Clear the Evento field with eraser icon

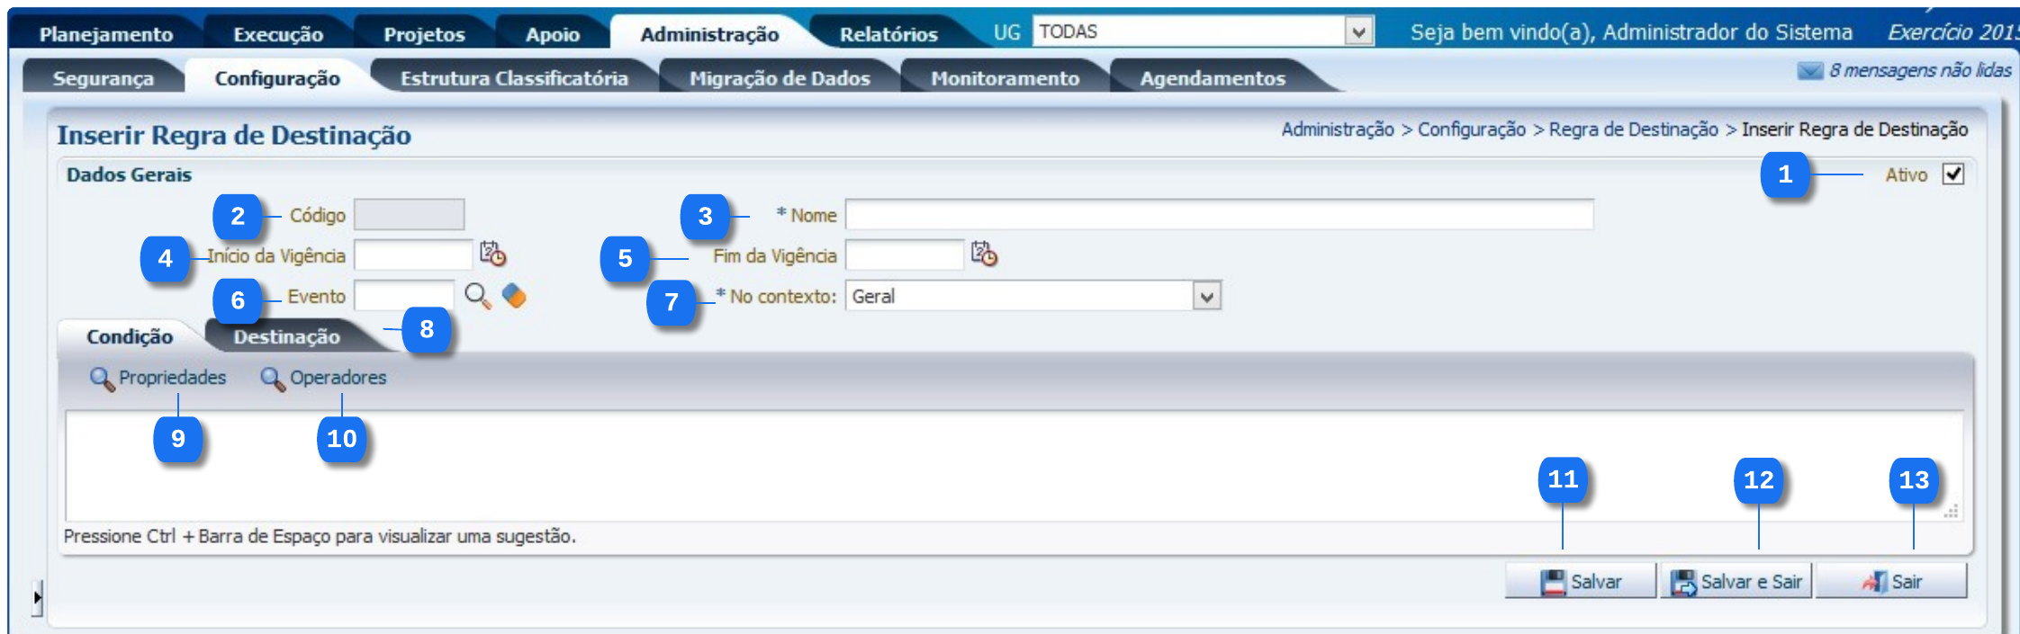click(x=514, y=296)
